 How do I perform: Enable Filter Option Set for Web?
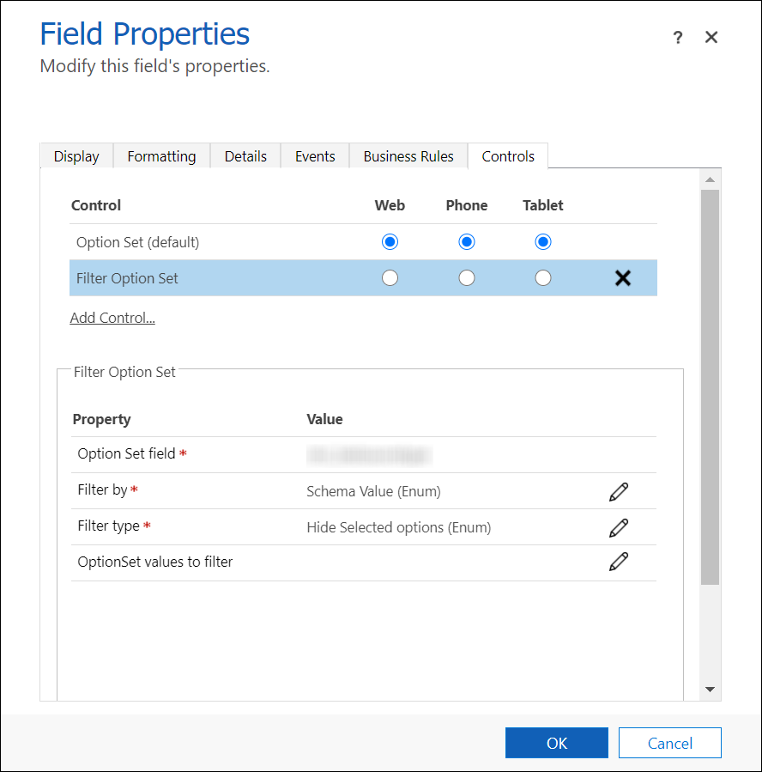(390, 278)
